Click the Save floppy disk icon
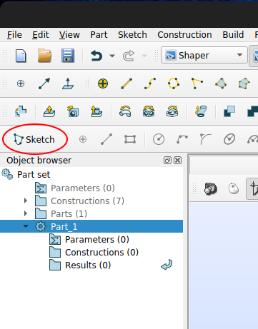This screenshot has width=258, height=329. [68, 56]
